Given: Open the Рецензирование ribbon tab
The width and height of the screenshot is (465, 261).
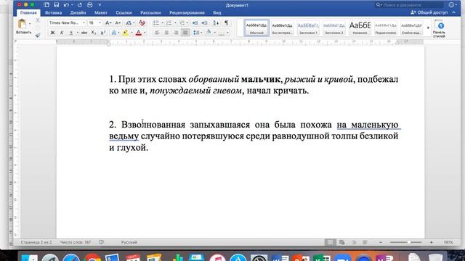Looking at the screenshot, I should click(x=187, y=13).
